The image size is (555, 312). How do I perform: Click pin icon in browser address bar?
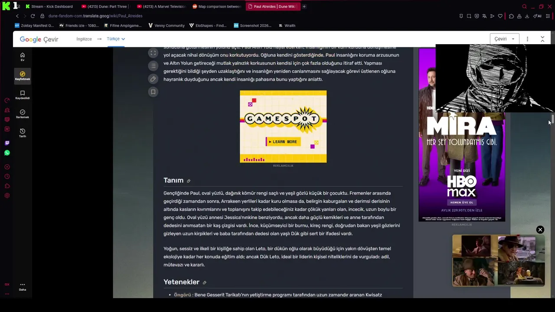461,16
